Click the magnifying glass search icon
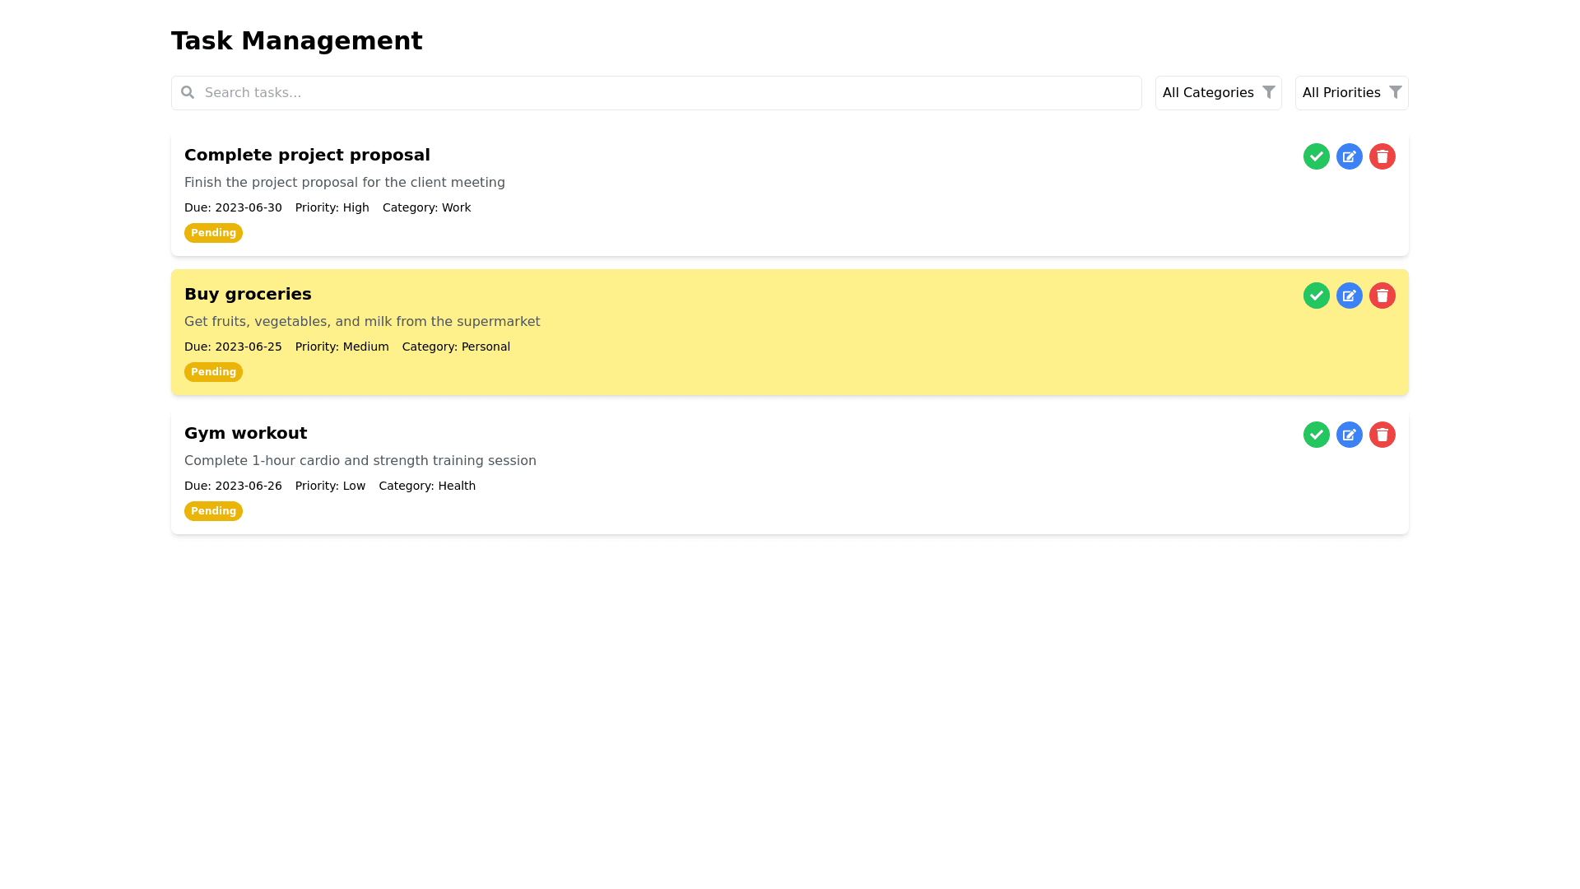 (188, 92)
